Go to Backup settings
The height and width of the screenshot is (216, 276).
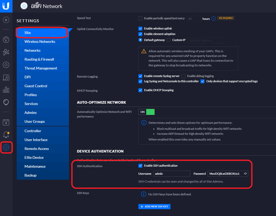pyautogui.click(x=43, y=175)
